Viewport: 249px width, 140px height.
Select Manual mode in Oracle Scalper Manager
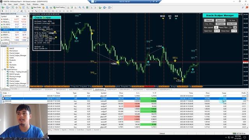coord(209,20)
